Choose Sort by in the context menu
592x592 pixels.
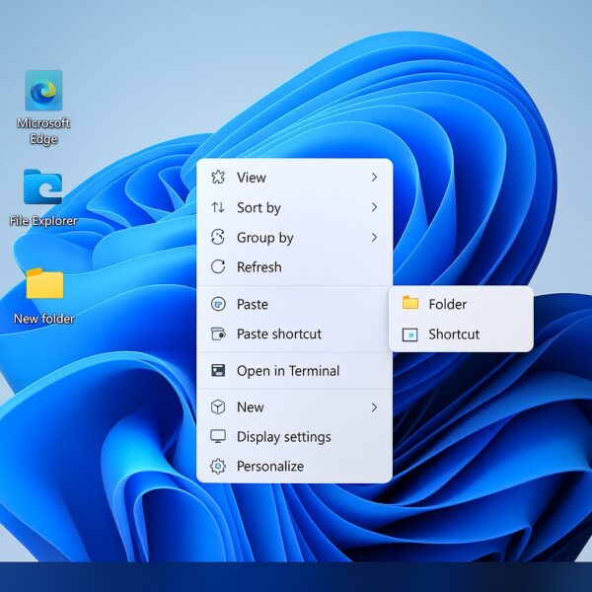click(x=294, y=207)
